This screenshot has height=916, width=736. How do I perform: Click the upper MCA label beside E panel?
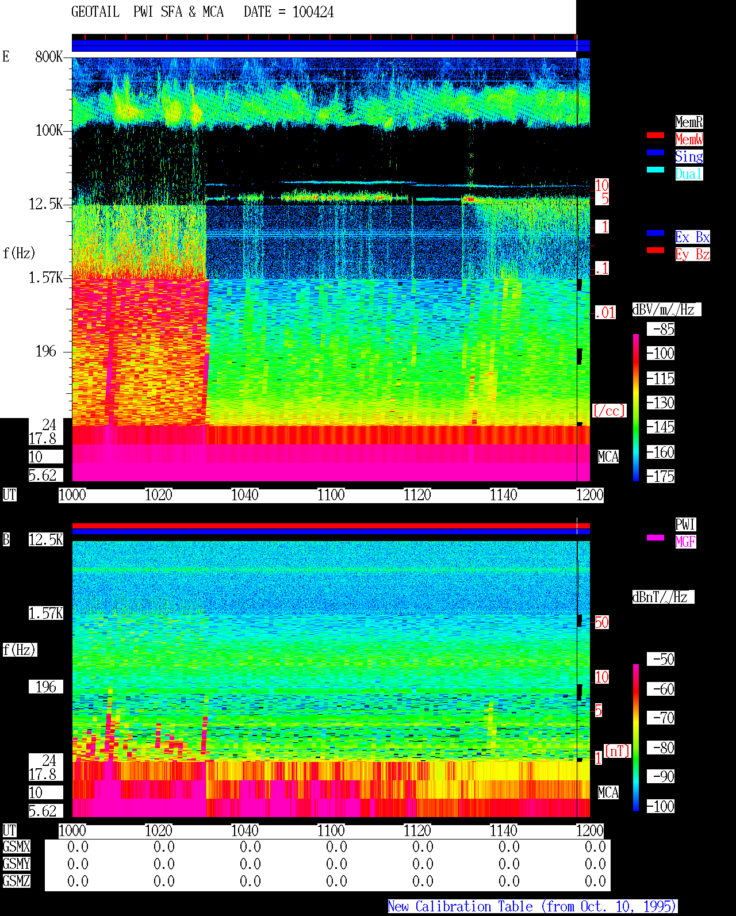[x=608, y=457]
